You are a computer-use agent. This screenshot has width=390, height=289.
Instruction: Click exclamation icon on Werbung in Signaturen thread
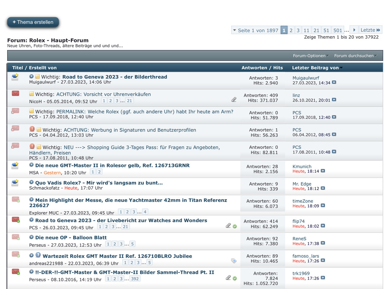[x=32, y=129]
